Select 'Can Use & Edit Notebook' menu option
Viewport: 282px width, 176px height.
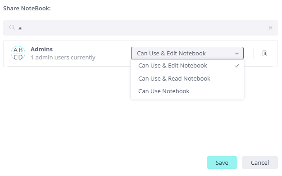tap(187, 66)
